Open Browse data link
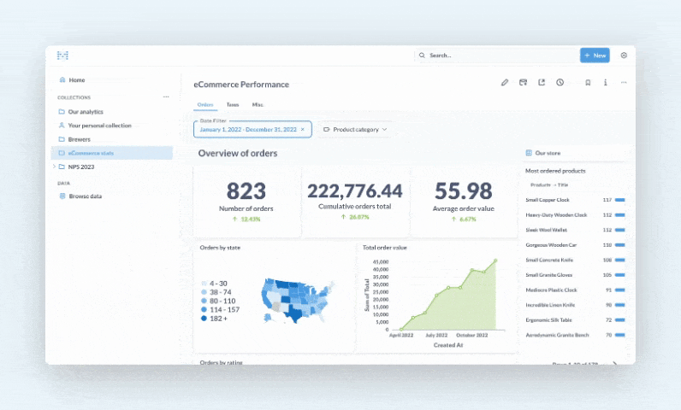Image resolution: width=681 pixels, height=410 pixels. 85,196
